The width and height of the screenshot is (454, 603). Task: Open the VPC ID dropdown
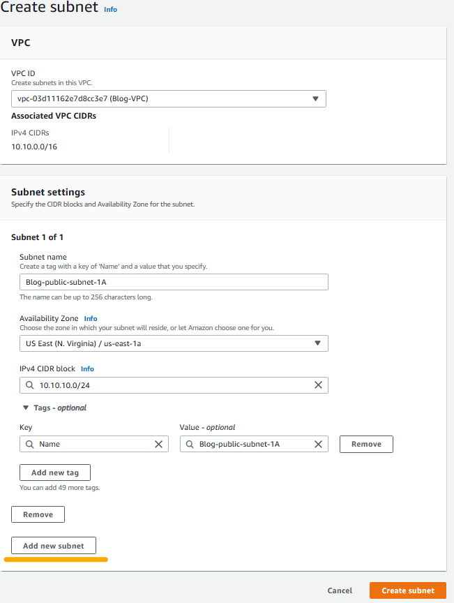pyautogui.click(x=168, y=98)
